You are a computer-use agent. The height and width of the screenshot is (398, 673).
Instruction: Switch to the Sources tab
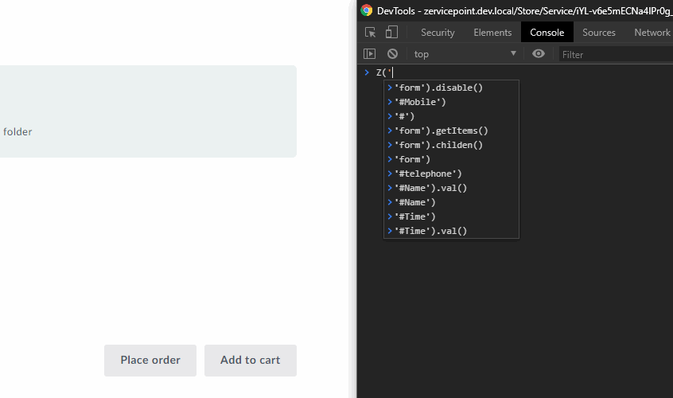[x=598, y=33]
